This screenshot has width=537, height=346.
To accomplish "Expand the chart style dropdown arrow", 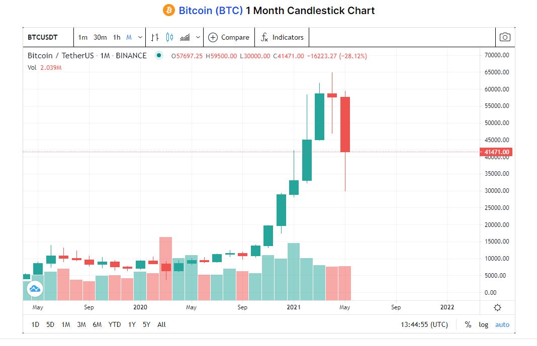I will pos(198,37).
